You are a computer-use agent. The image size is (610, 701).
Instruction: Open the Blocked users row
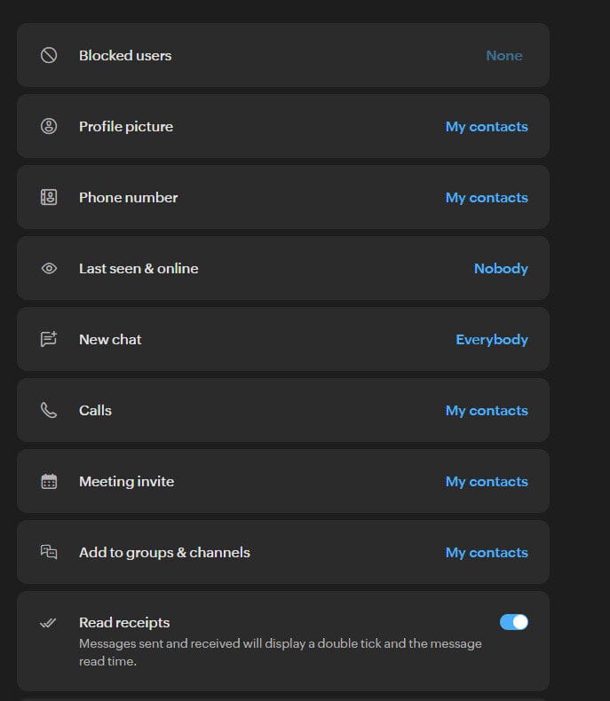click(282, 55)
